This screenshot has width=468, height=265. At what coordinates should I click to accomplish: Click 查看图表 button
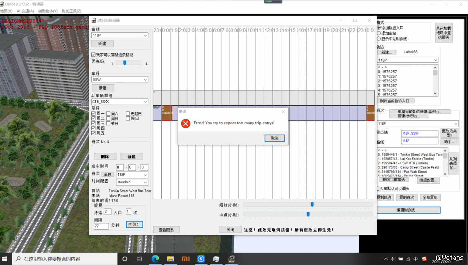tap(166, 230)
